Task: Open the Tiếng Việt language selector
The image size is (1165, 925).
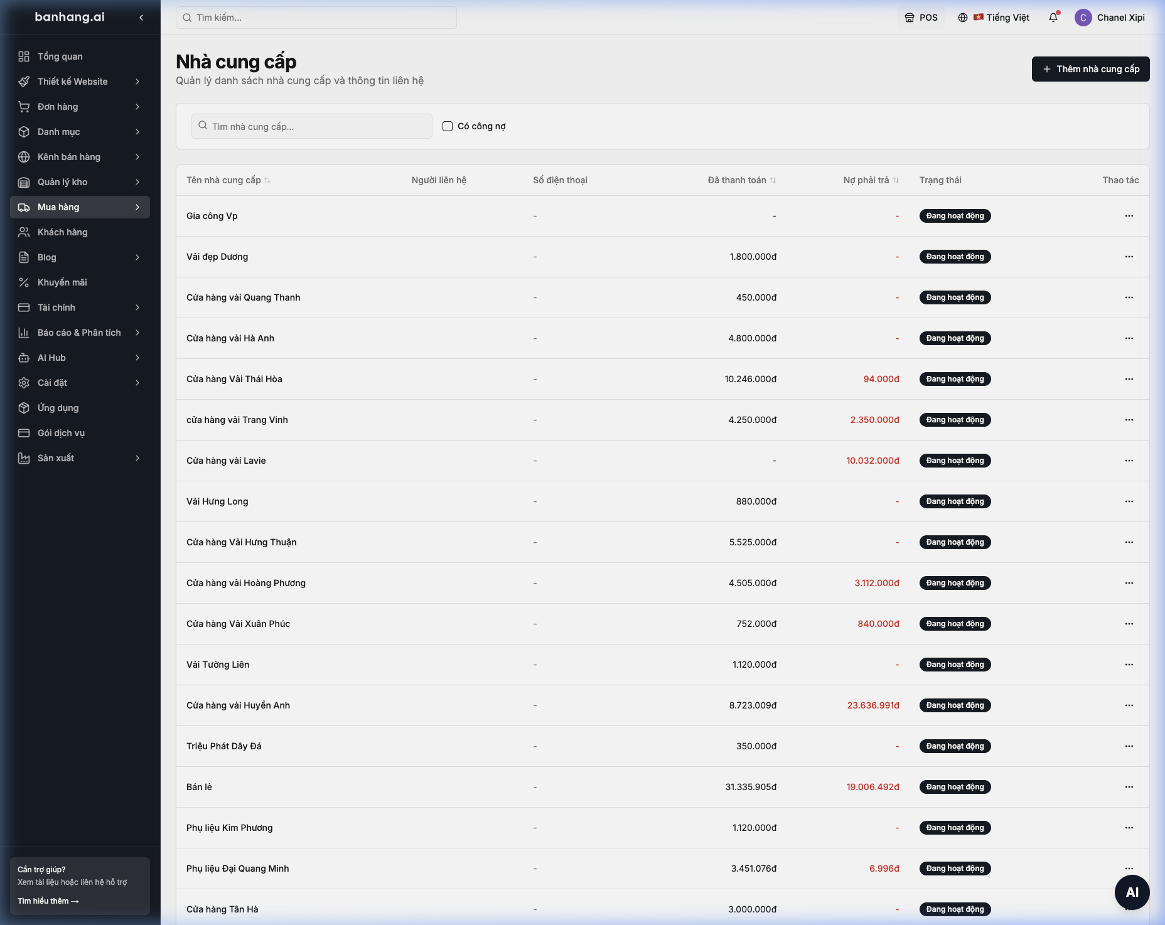Action: (994, 18)
